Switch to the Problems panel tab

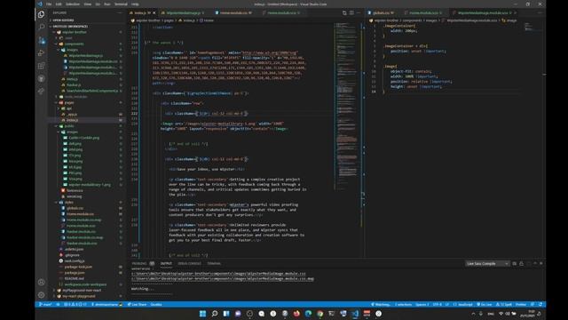pos(142,263)
